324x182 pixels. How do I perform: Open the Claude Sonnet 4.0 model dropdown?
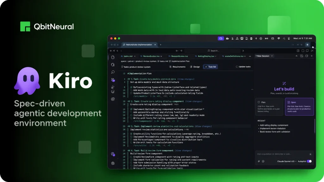point(287,161)
